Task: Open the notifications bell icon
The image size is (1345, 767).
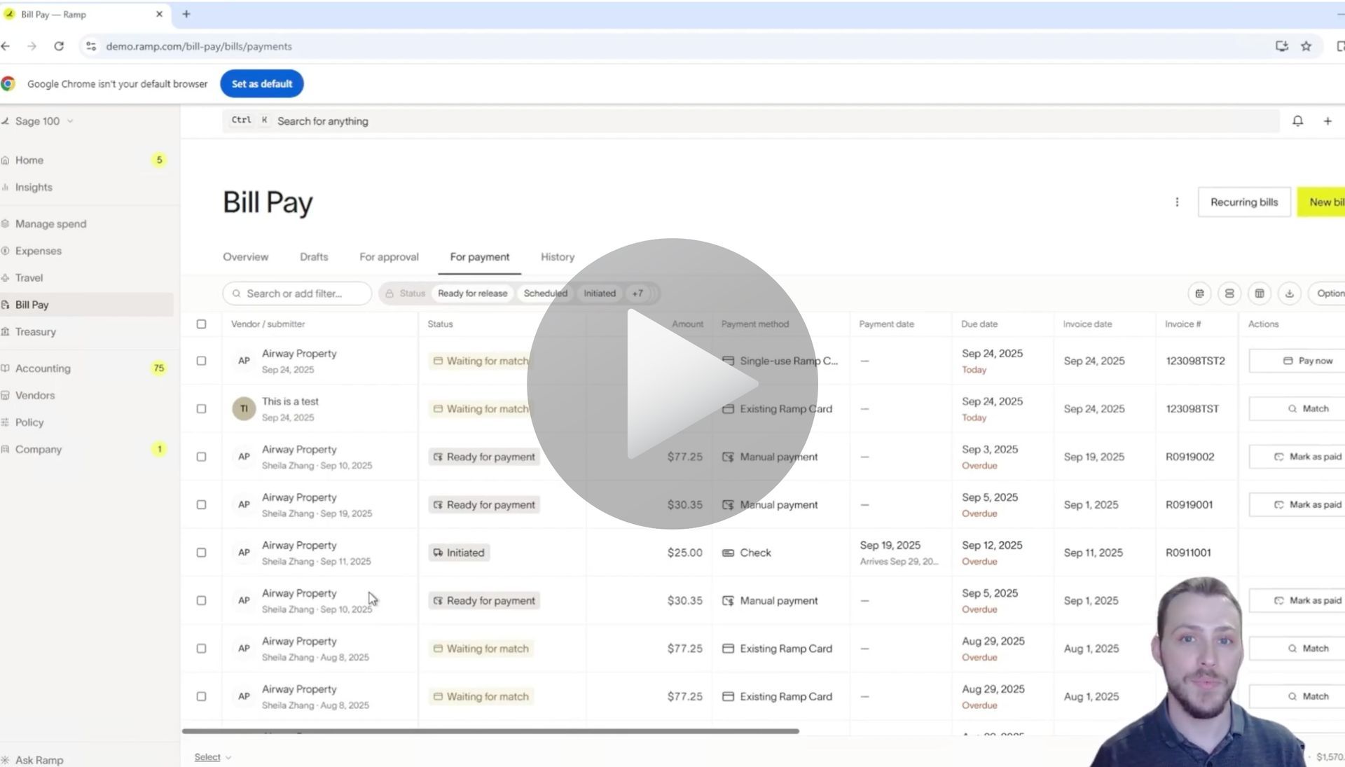Action: pyautogui.click(x=1297, y=120)
